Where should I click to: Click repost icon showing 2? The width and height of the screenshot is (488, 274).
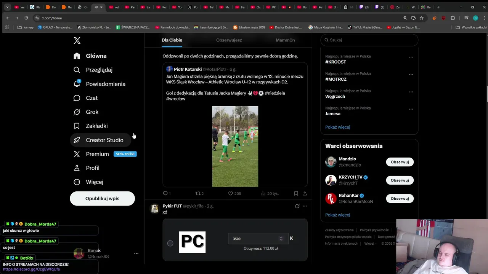(x=198, y=193)
